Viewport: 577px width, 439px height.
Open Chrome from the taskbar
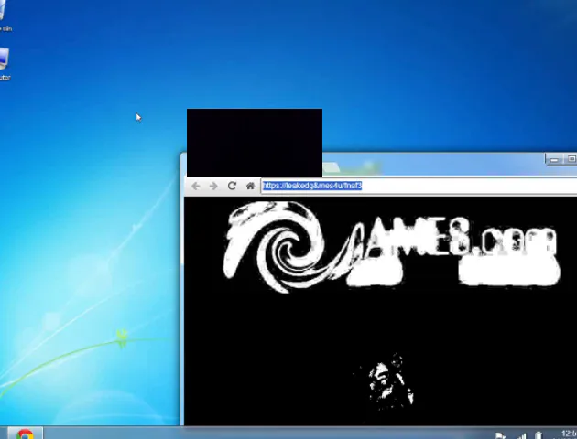click(25, 434)
